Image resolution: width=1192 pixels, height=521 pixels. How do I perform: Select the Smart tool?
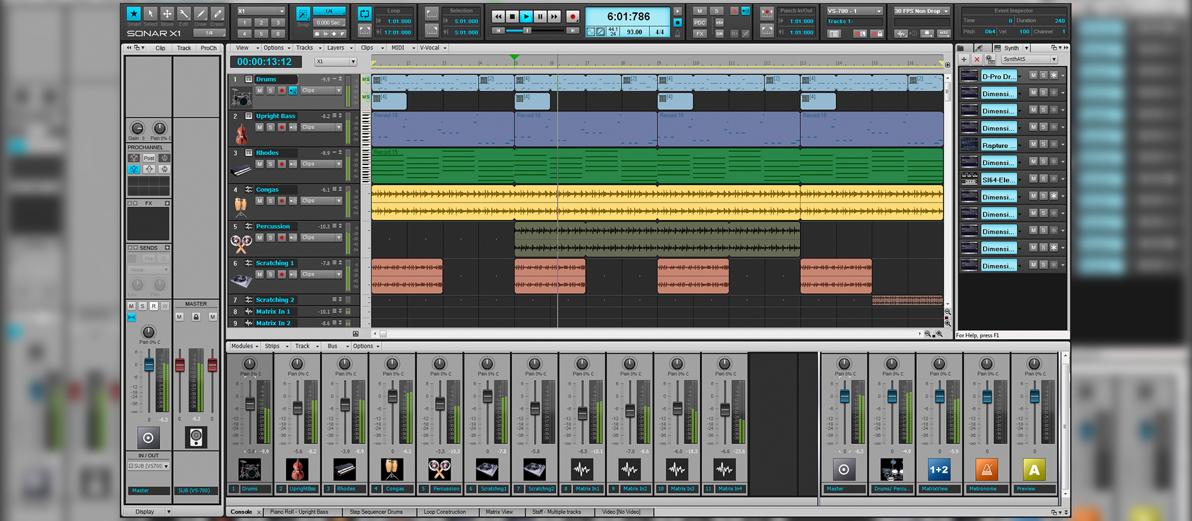pyautogui.click(x=133, y=14)
